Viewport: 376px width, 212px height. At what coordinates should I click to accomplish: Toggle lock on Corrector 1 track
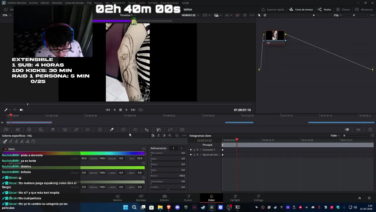(x=194, y=150)
